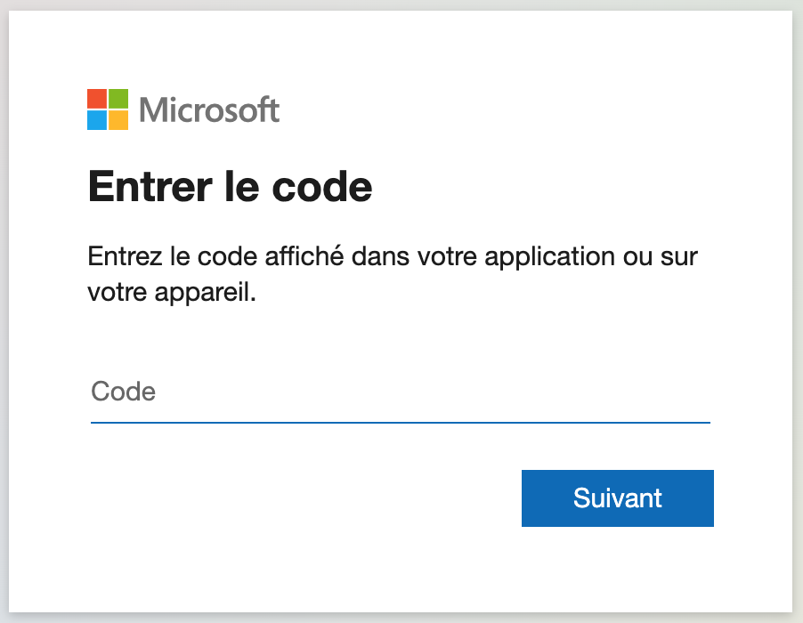
Task: Click the "Entrer le code" heading
Action: tap(230, 188)
